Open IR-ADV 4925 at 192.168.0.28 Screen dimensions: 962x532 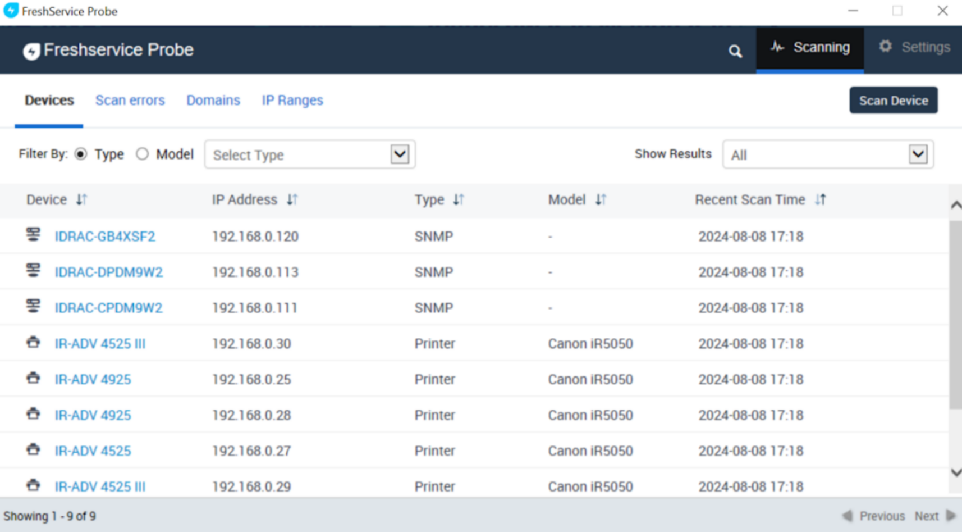93,416
